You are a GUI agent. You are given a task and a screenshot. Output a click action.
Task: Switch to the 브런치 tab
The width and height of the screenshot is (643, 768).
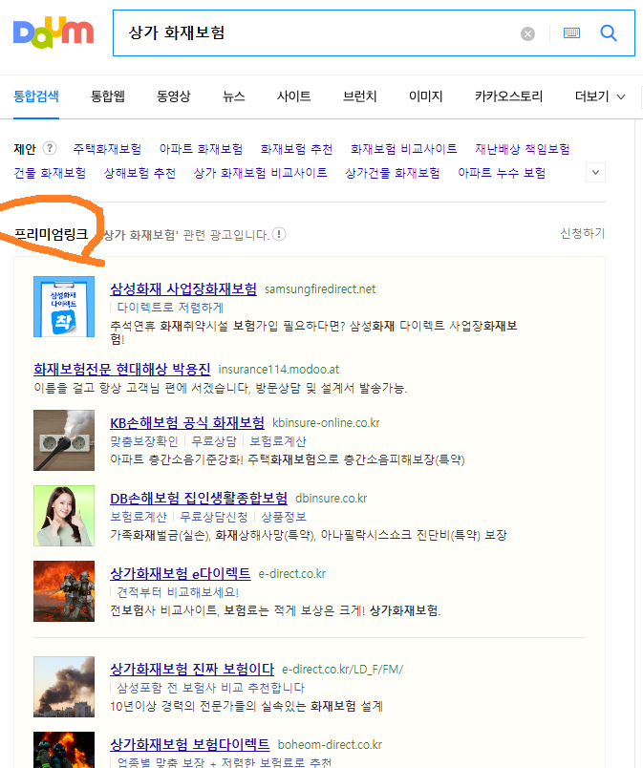pos(360,96)
